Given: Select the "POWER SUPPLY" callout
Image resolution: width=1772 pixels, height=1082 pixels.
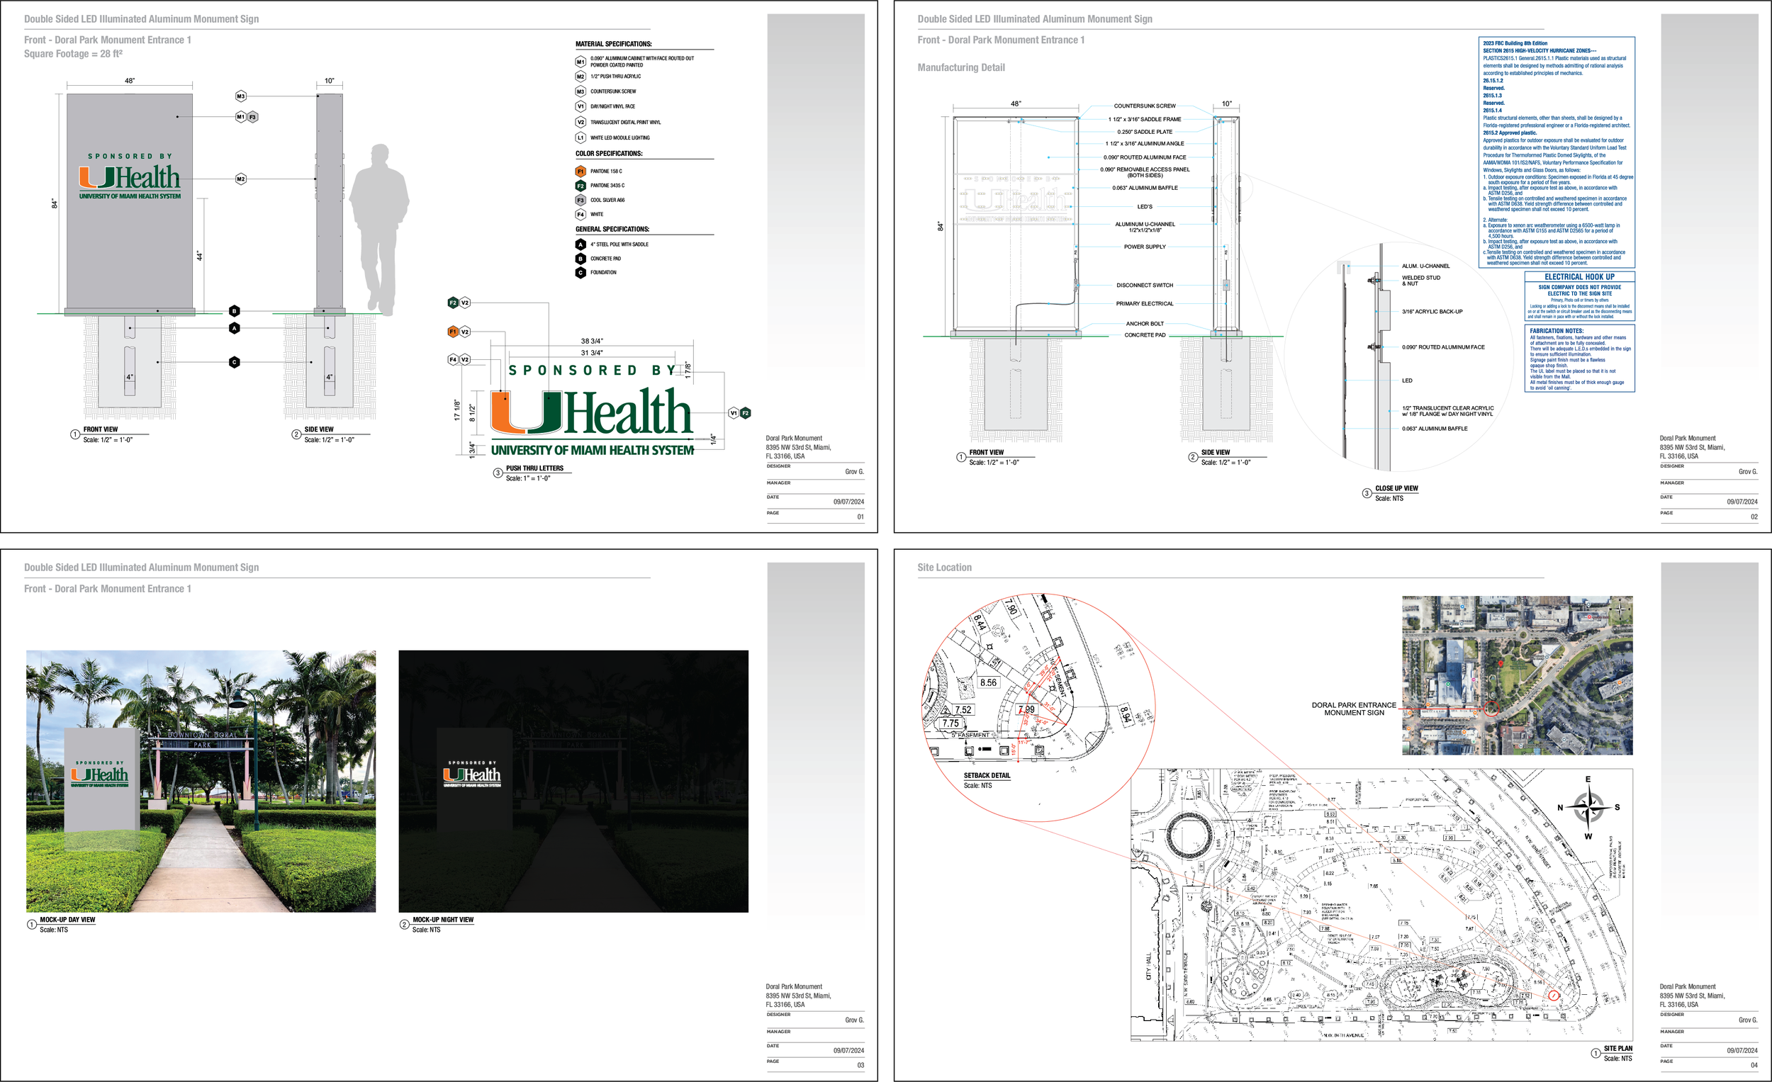Looking at the screenshot, I should (x=1145, y=247).
